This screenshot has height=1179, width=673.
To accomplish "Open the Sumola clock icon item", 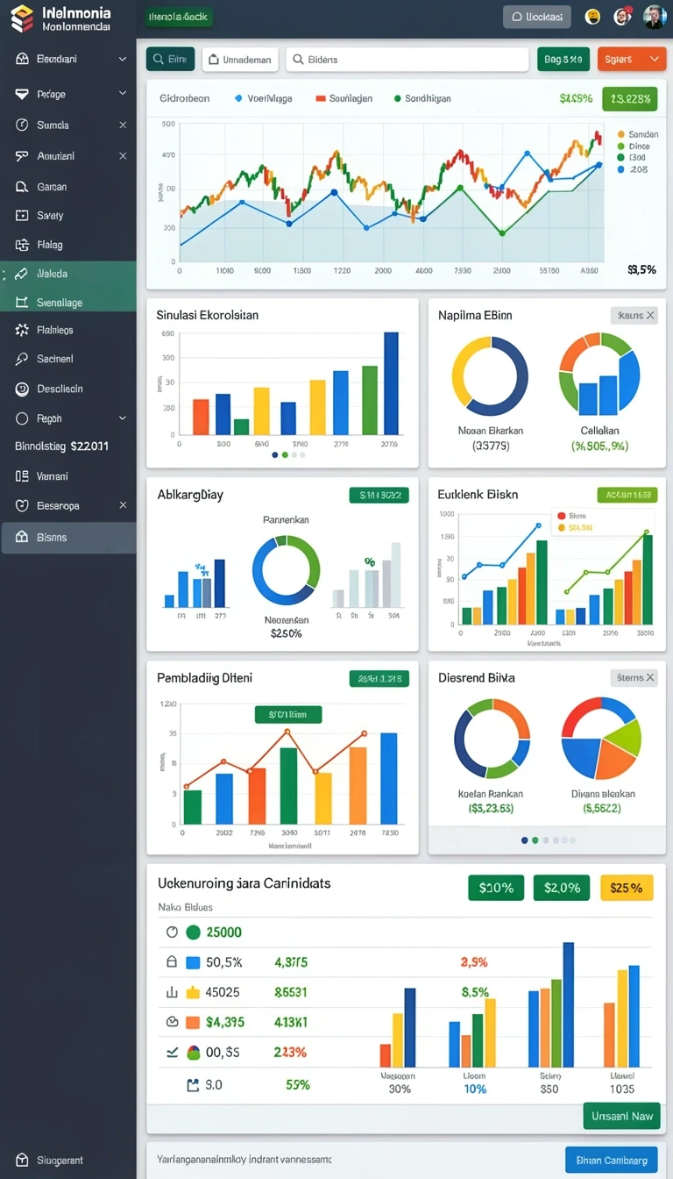I will click(x=22, y=125).
